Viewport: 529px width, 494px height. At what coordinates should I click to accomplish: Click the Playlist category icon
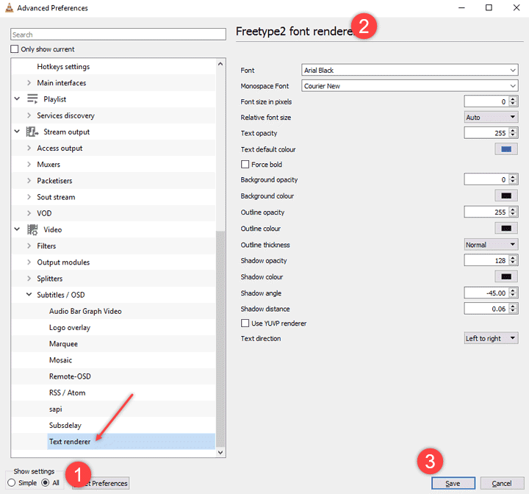[x=32, y=99]
